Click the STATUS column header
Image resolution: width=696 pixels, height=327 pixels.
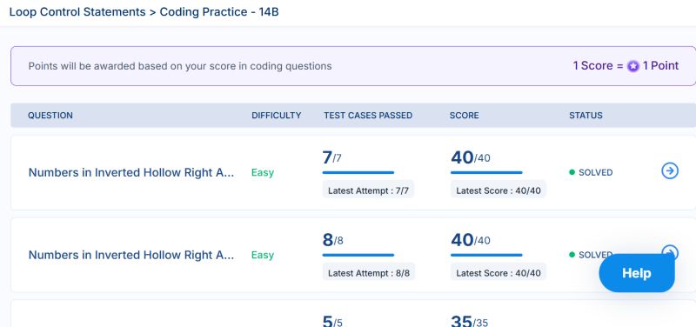(x=586, y=116)
